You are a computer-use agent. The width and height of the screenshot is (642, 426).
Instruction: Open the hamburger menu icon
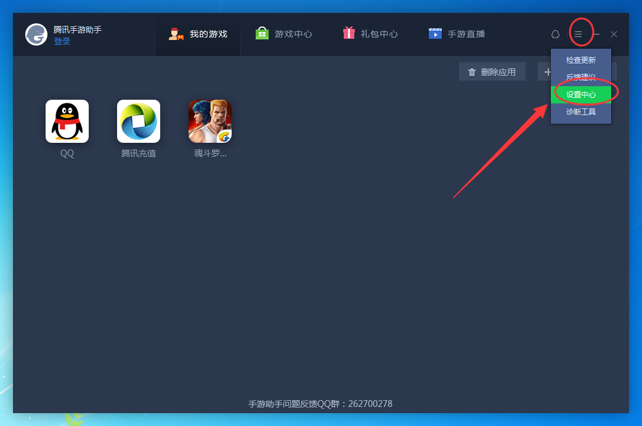tap(578, 34)
